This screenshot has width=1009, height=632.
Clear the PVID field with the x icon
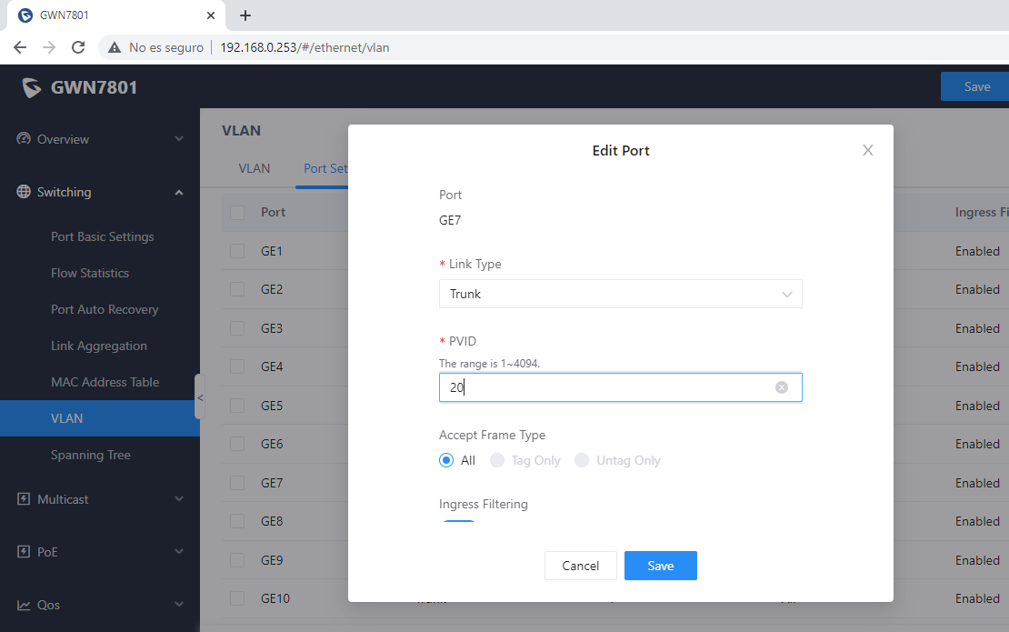click(x=781, y=387)
